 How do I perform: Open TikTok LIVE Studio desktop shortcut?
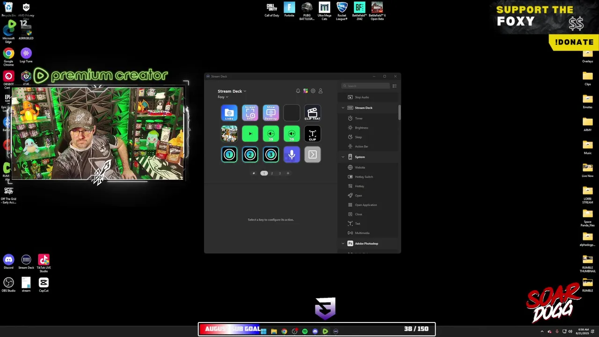point(44,264)
